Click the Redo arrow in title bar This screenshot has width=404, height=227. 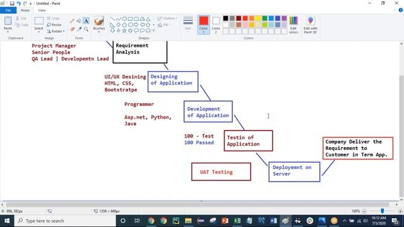point(25,3)
